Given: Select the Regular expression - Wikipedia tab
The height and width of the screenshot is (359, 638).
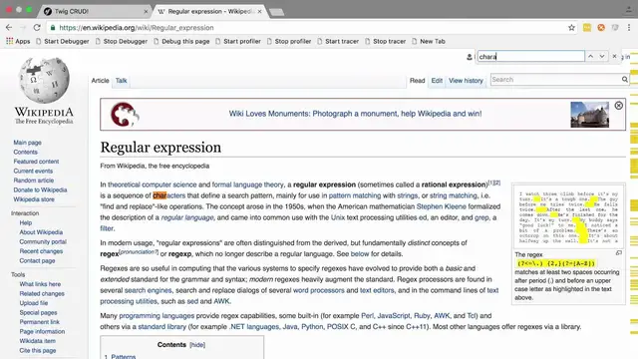Looking at the screenshot, I should coord(209,11).
